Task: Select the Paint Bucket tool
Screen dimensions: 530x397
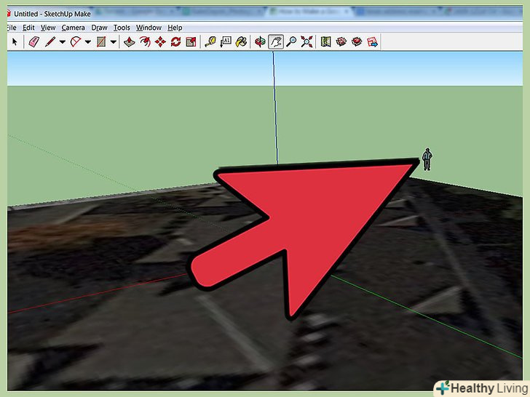Action: [x=241, y=42]
